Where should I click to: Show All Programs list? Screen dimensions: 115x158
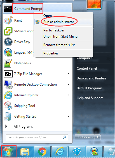pyautogui.click(x=23, y=127)
